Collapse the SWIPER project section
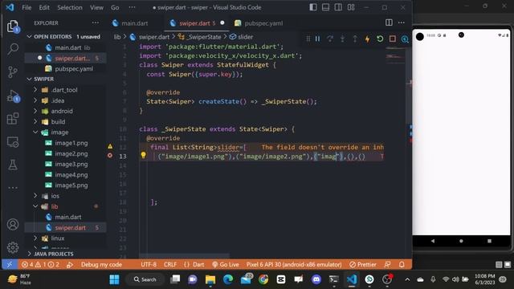The width and height of the screenshot is (514, 289). click(29, 79)
